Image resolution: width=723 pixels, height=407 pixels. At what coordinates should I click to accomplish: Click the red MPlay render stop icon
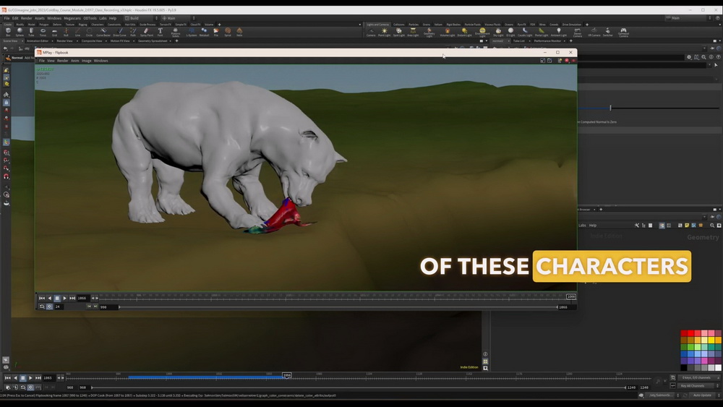(x=567, y=61)
